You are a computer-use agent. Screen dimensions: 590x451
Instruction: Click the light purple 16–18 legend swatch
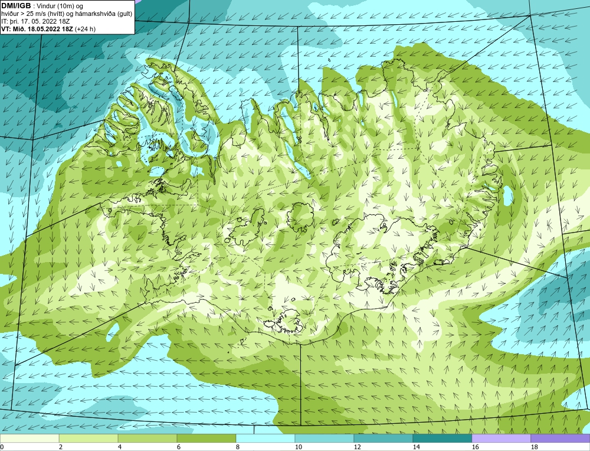pos(501,438)
